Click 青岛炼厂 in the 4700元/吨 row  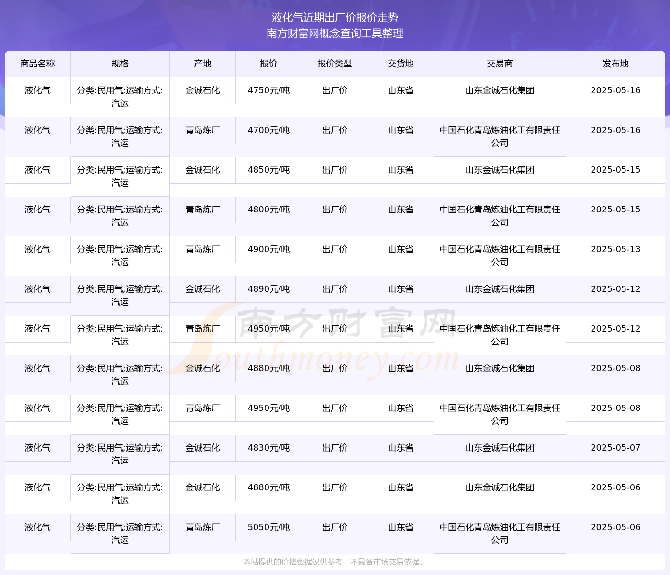coord(203,130)
